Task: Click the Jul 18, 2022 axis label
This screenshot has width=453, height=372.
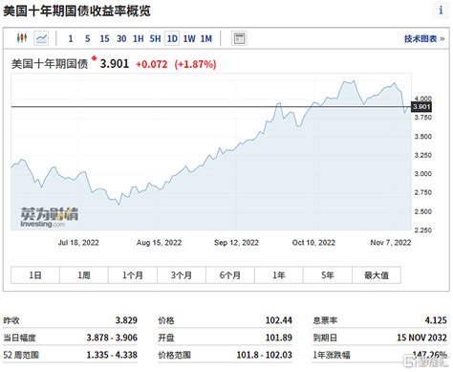Action: (78, 243)
